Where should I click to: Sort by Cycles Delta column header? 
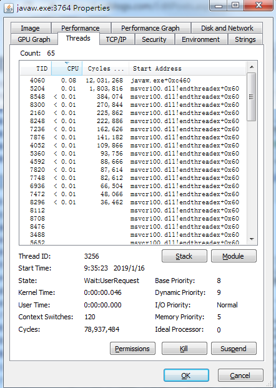click(106, 68)
